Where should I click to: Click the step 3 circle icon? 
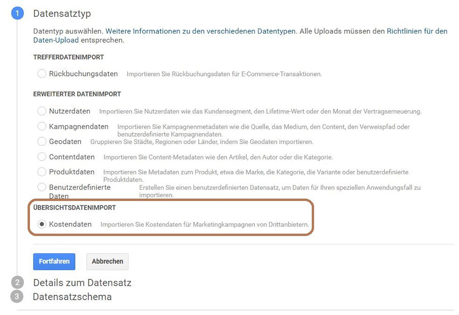[x=17, y=296]
